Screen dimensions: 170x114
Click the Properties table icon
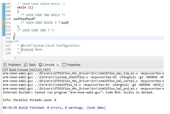pos(64,65)
